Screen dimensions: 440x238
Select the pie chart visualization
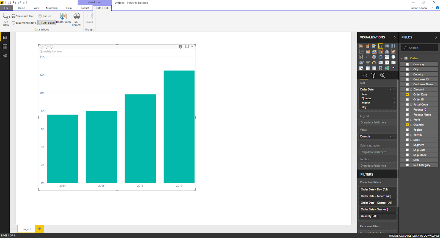[x=374, y=57]
